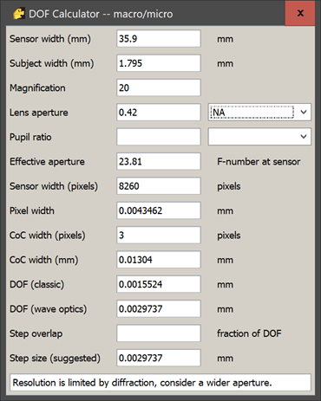Screen dimensions: 321x401
Task: Focus the Subject width field with 1.795
Action: point(159,63)
